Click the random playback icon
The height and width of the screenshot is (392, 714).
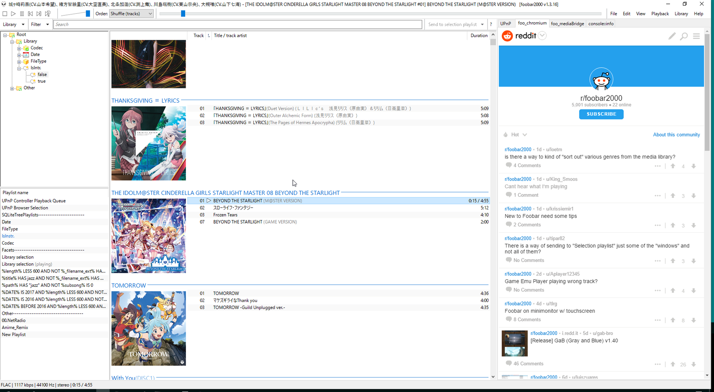pyautogui.click(x=48, y=14)
